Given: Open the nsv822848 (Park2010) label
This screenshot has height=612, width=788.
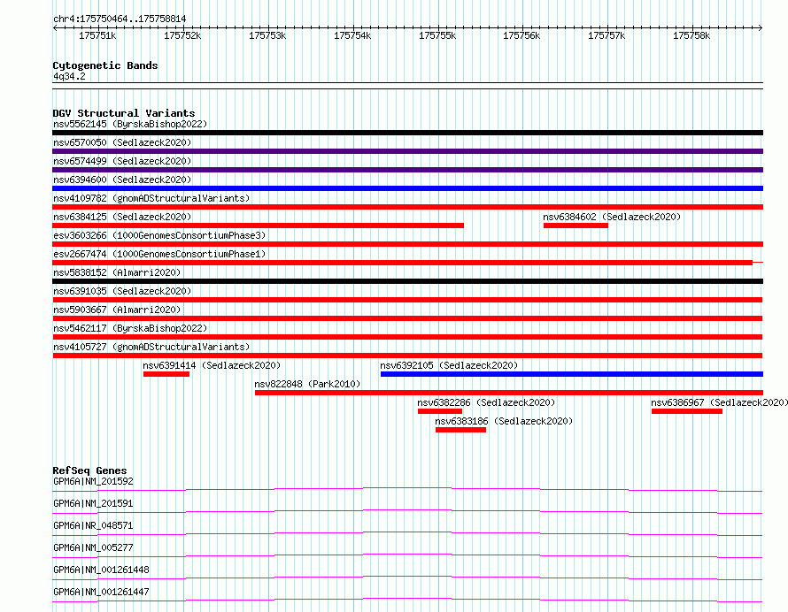Looking at the screenshot, I should [x=307, y=384].
